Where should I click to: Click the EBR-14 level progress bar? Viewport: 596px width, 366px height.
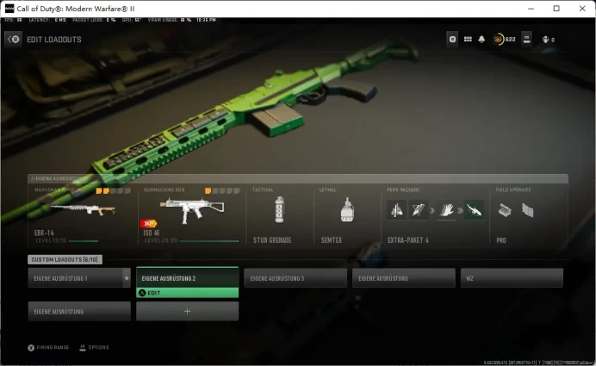tap(100, 241)
